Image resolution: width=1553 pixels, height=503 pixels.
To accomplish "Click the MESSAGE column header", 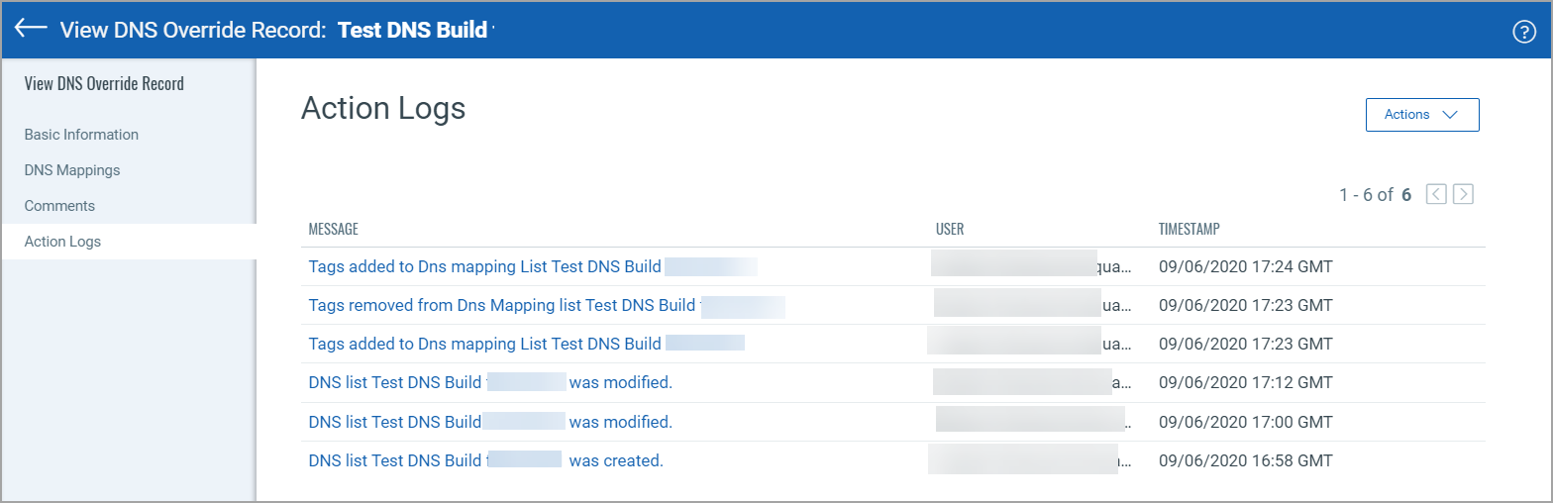I will click(x=333, y=230).
